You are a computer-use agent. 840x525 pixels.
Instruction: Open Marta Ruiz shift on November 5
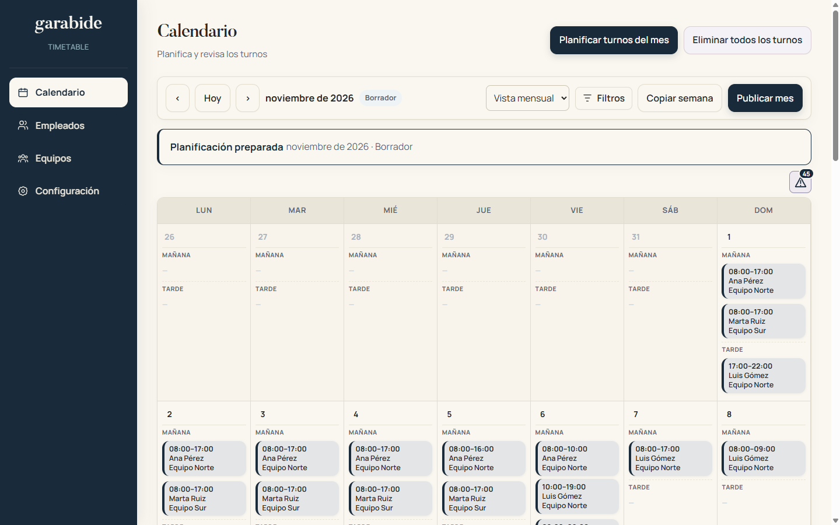click(x=484, y=499)
